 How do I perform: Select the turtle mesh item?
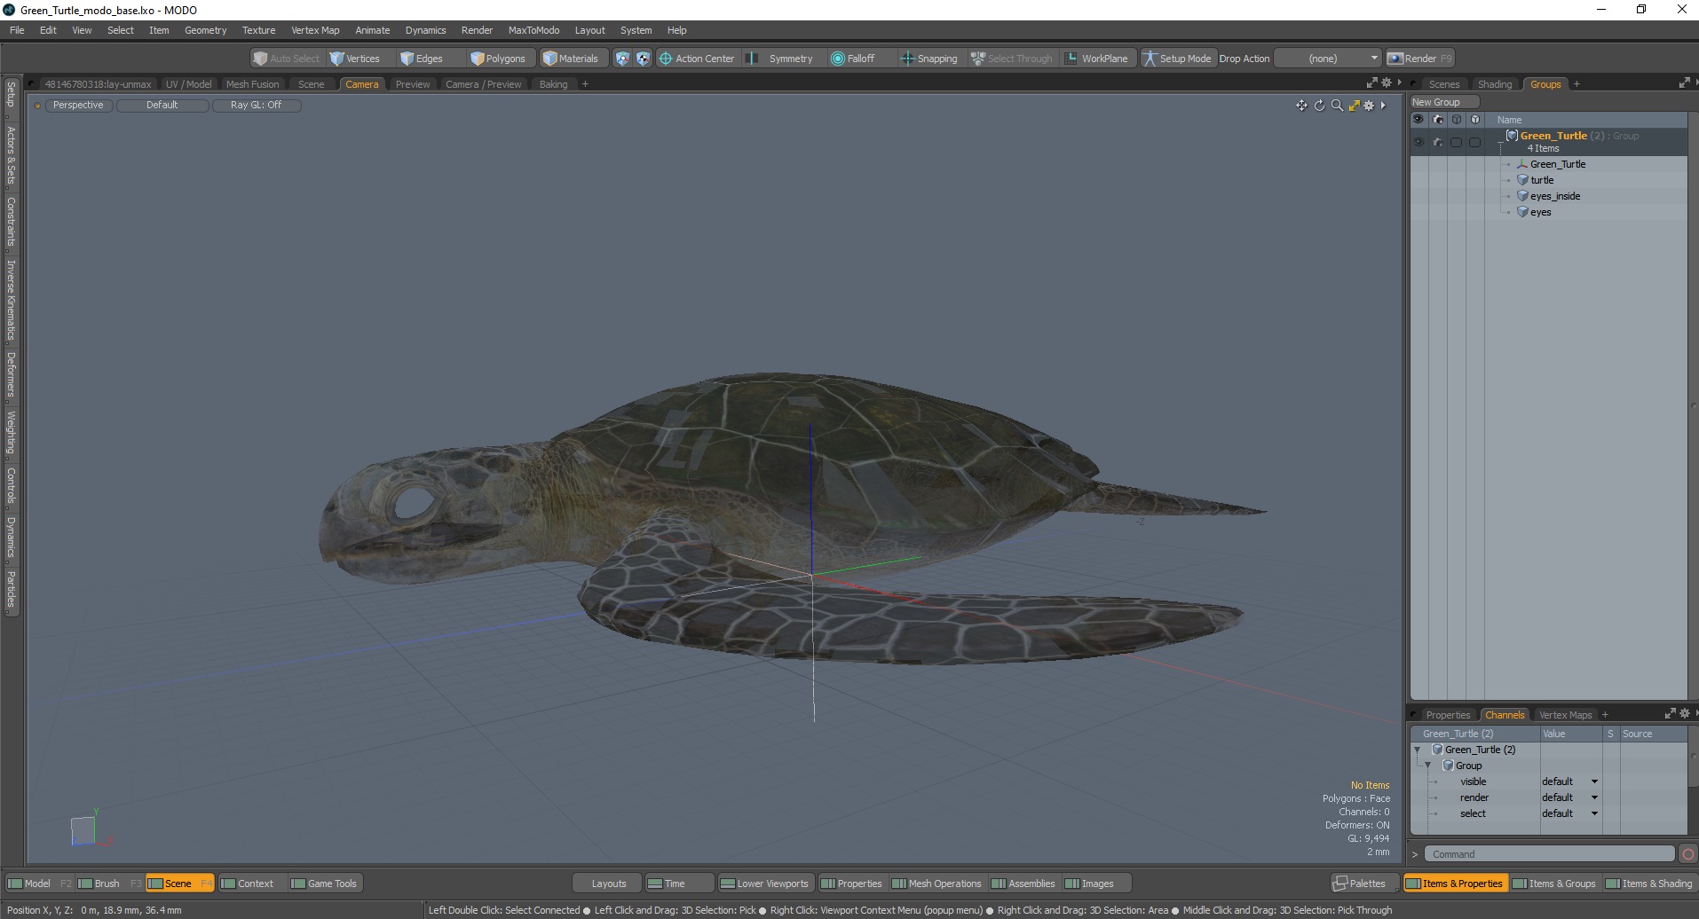point(1542,180)
